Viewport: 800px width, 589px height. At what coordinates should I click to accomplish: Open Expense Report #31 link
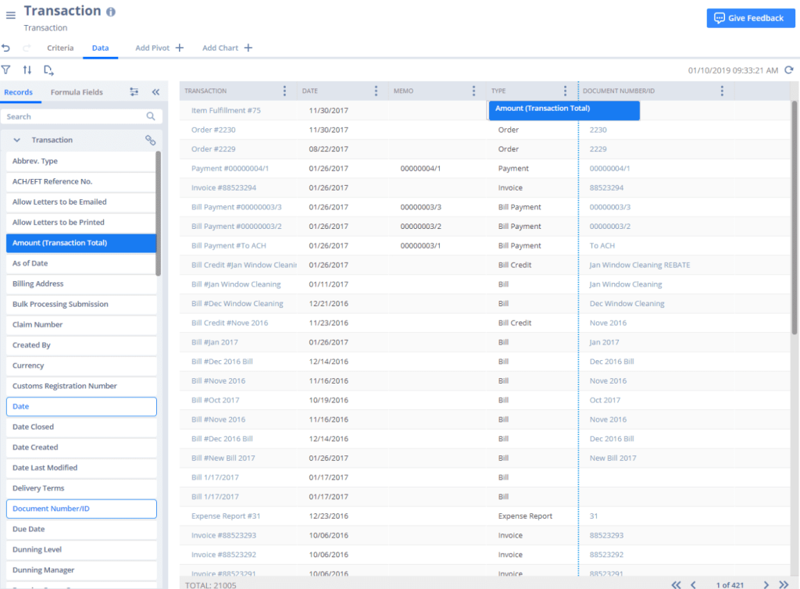pos(226,516)
